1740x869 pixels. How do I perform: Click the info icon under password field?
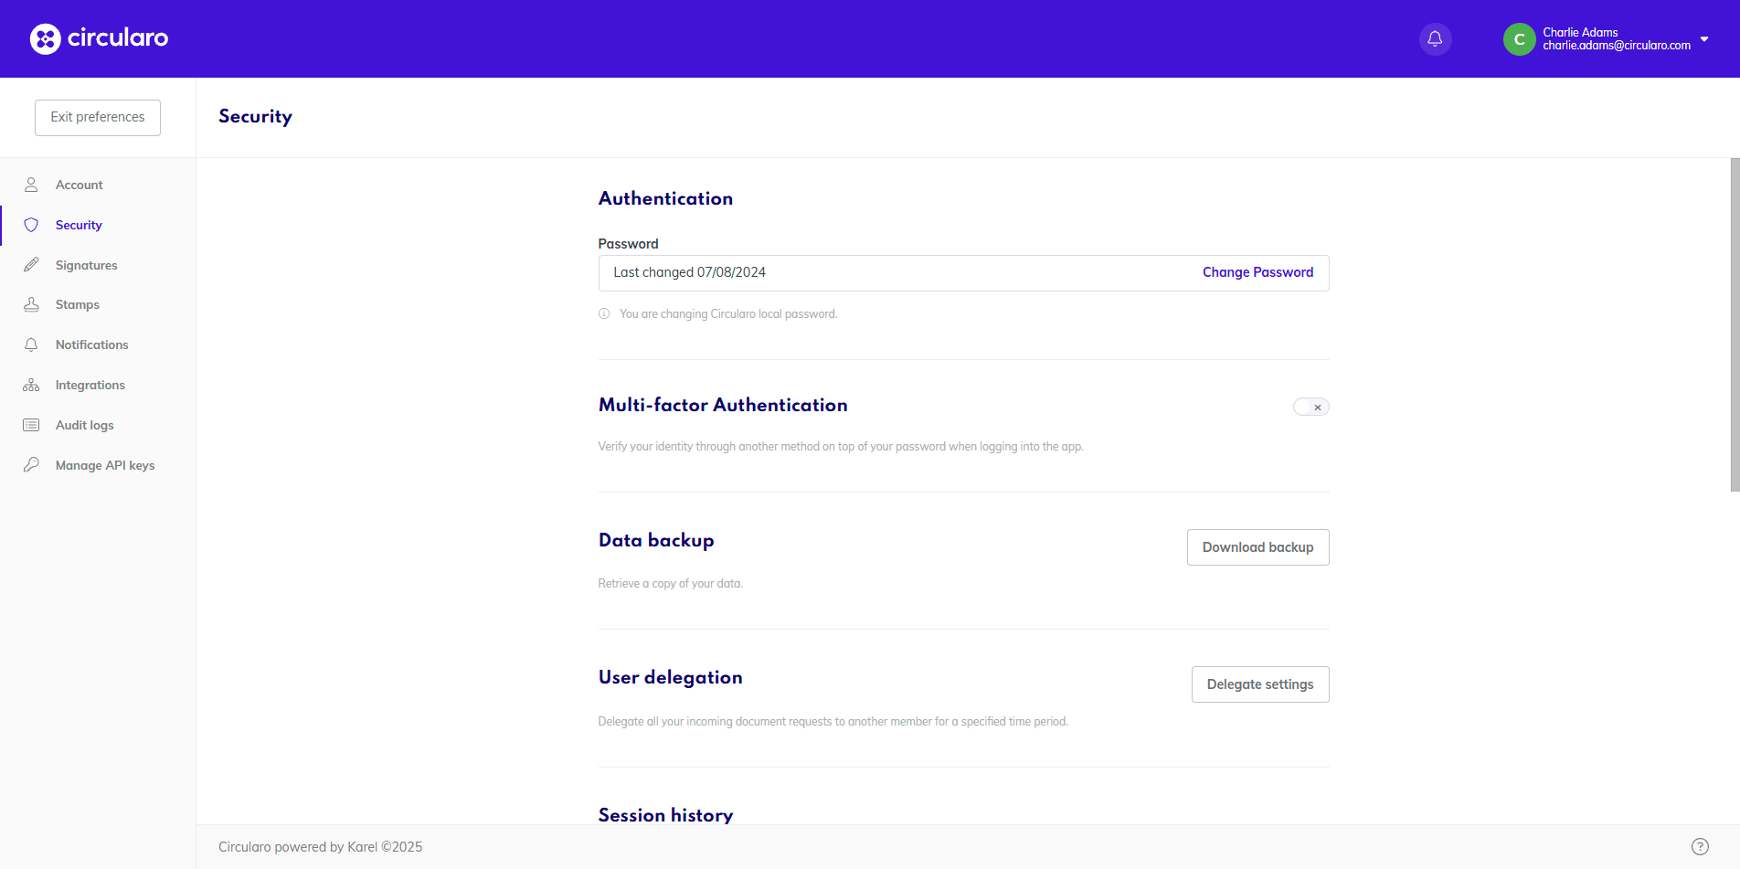(x=604, y=313)
